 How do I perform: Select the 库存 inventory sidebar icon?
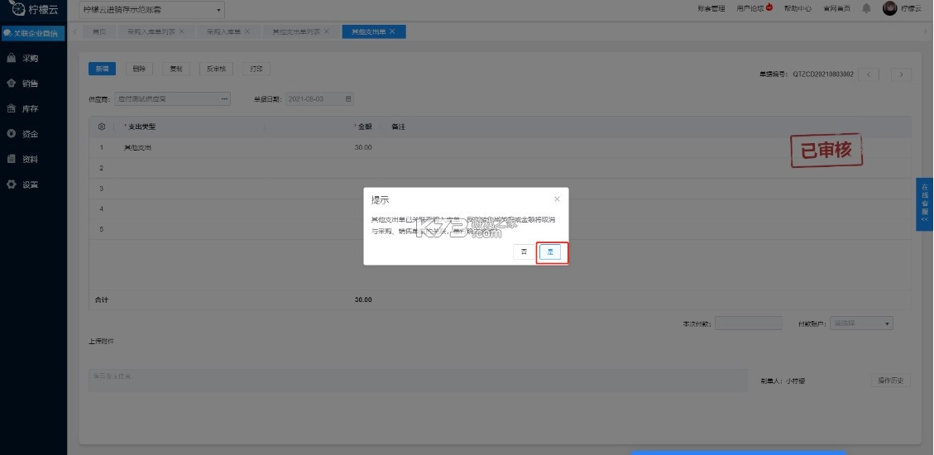(12, 108)
